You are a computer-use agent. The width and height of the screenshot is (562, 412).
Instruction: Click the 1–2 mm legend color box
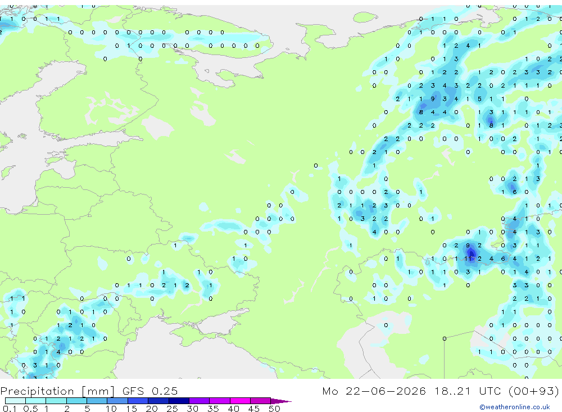[56, 401]
